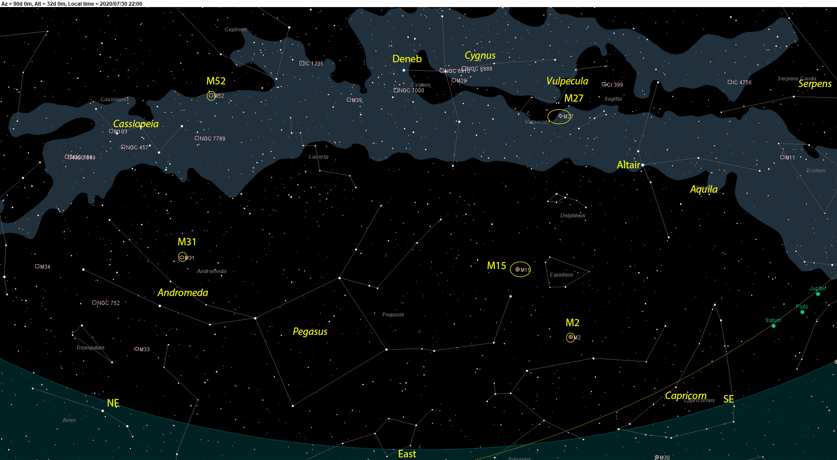Select the gray Delphinus label
The image size is (837, 460).
573,216
